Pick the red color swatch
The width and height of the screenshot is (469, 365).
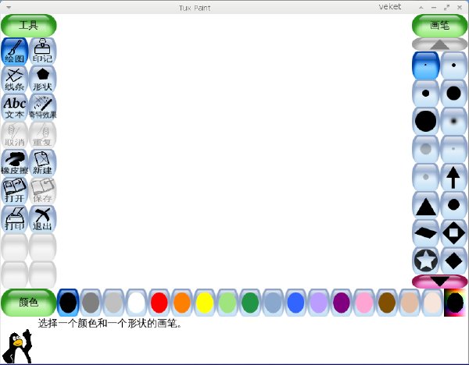pos(159,303)
